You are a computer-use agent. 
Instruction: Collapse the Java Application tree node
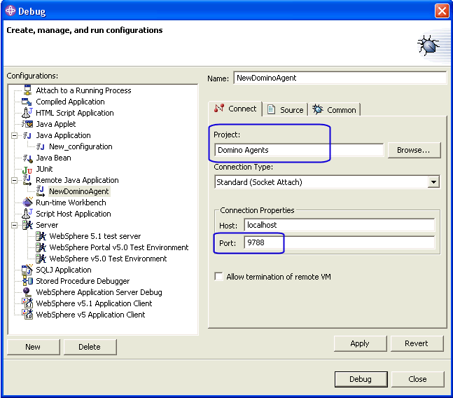point(14,135)
